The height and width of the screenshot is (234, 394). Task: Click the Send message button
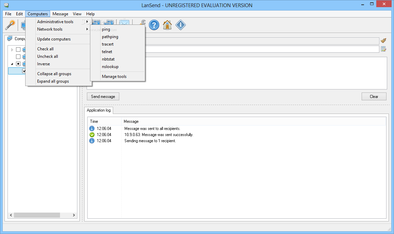click(x=103, y=96)
